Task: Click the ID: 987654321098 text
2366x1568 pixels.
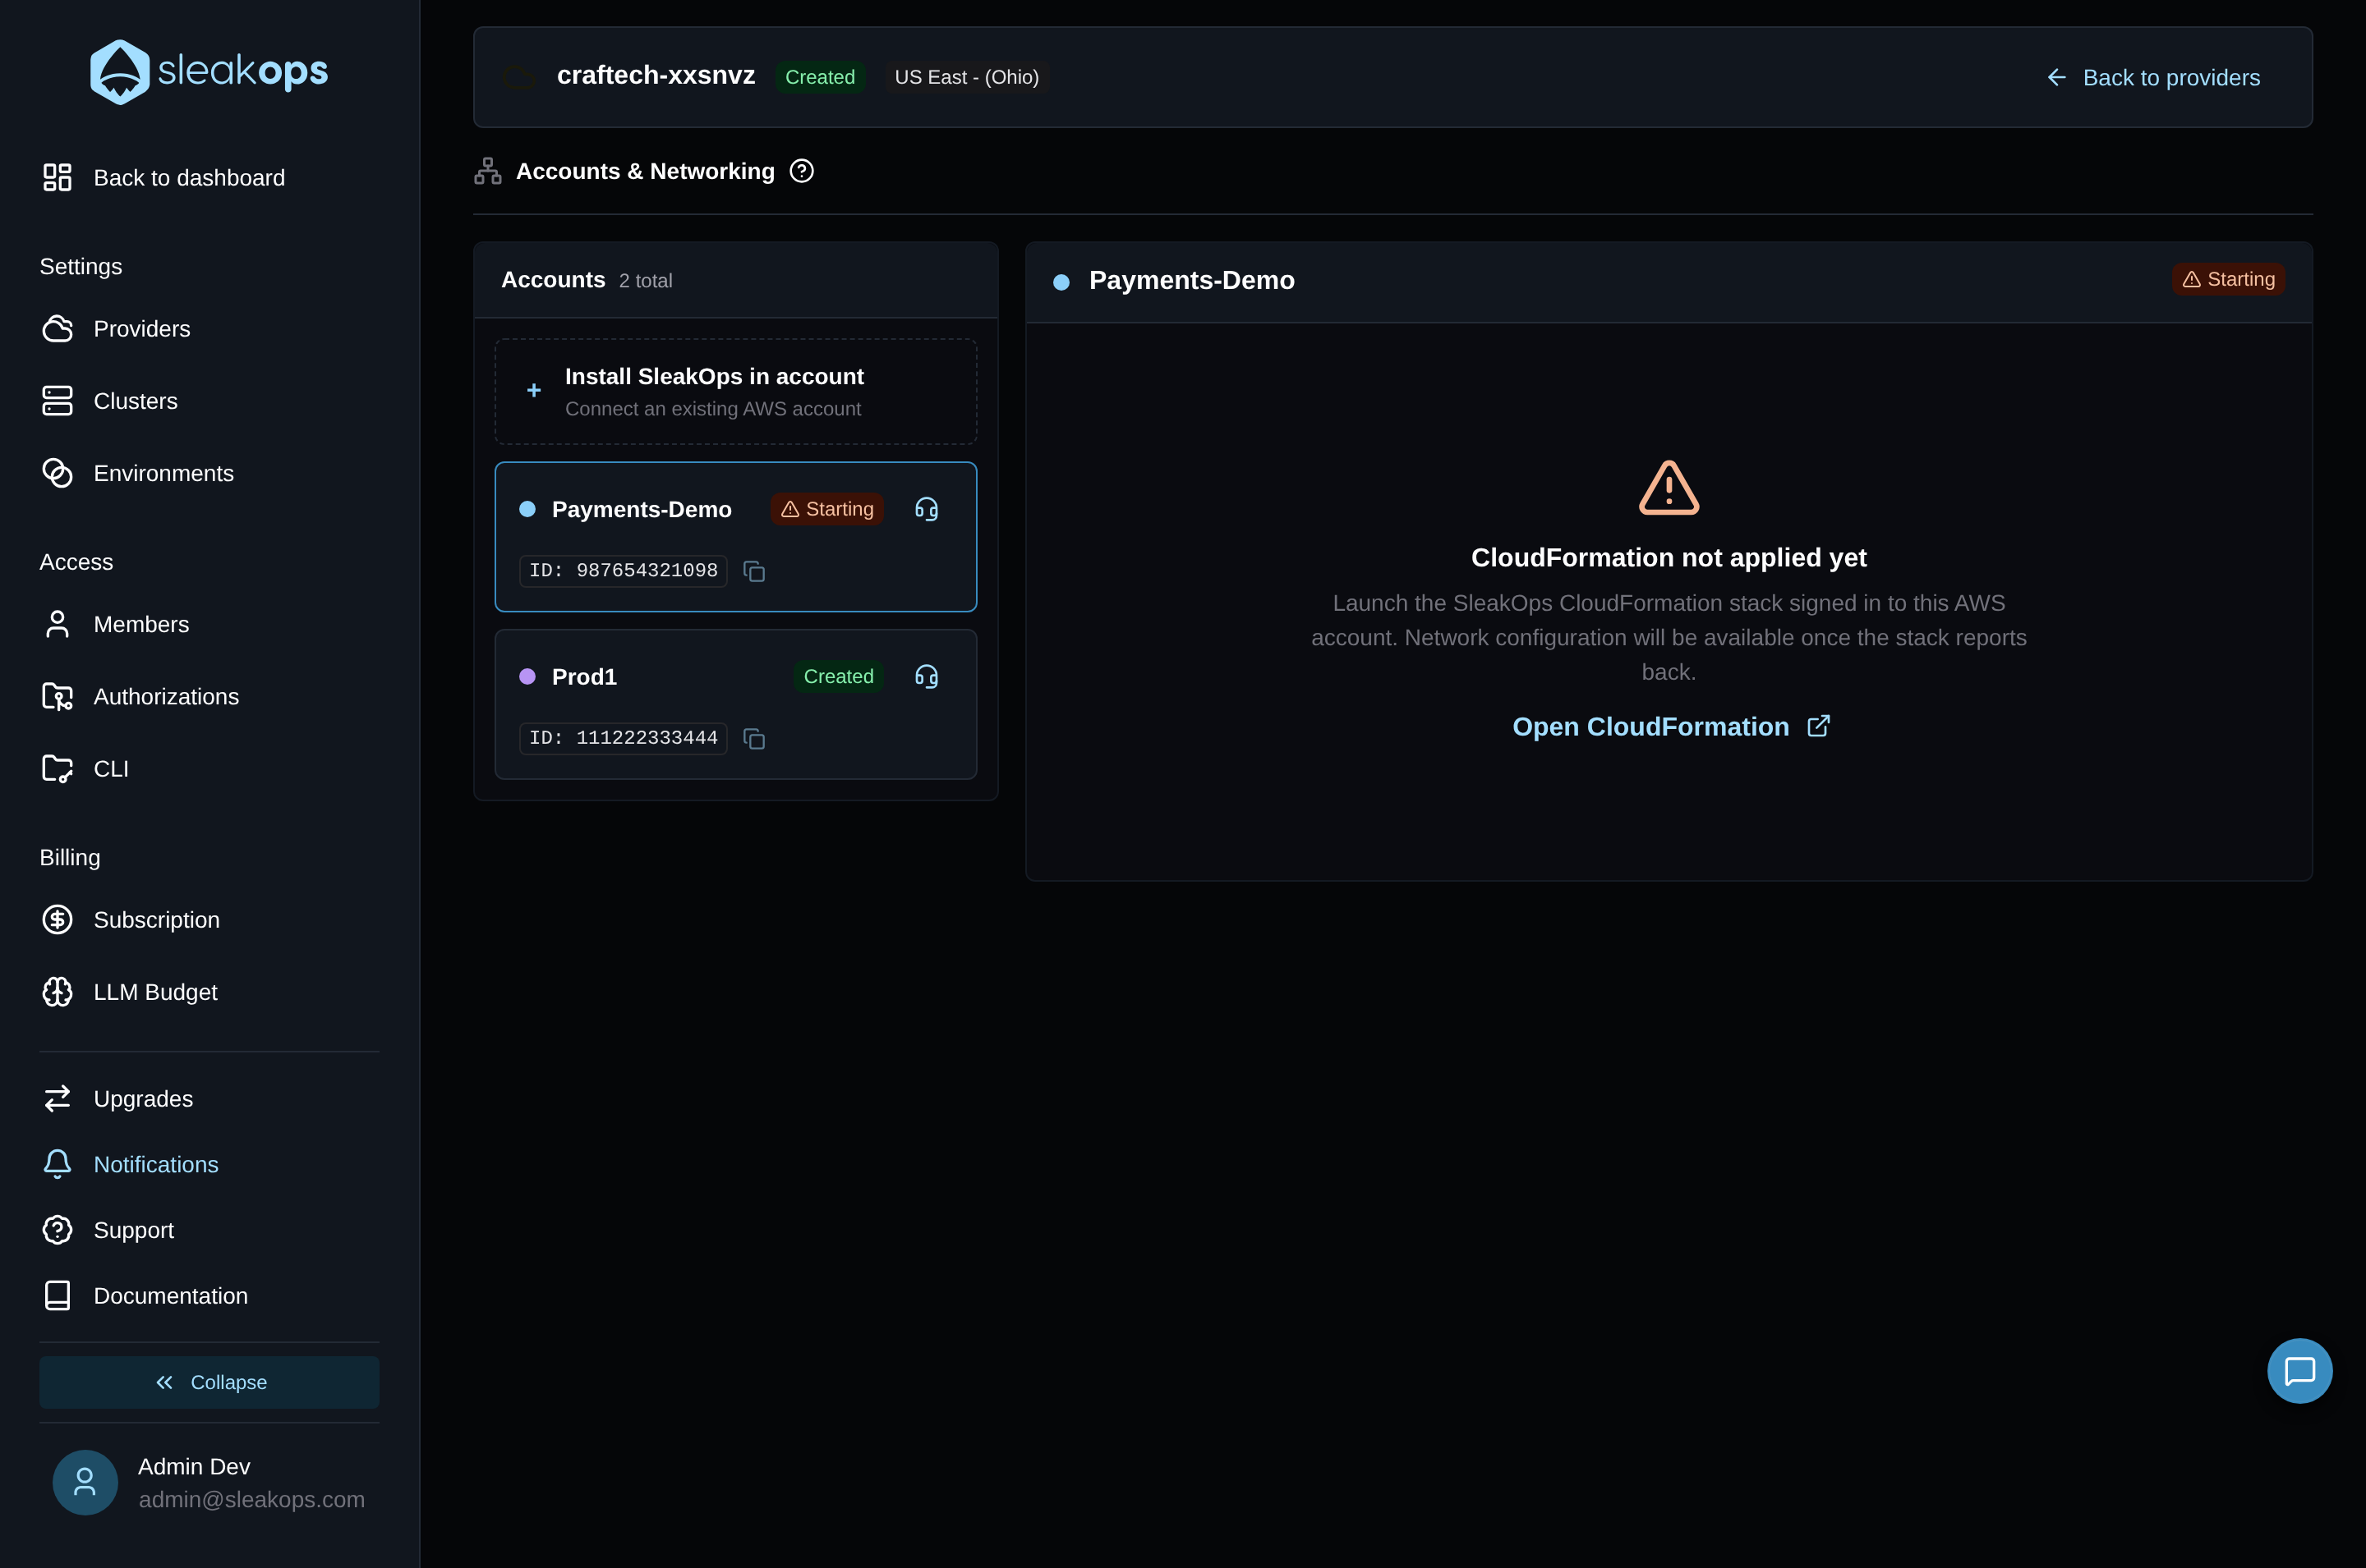Action: [x=624, y=570]
